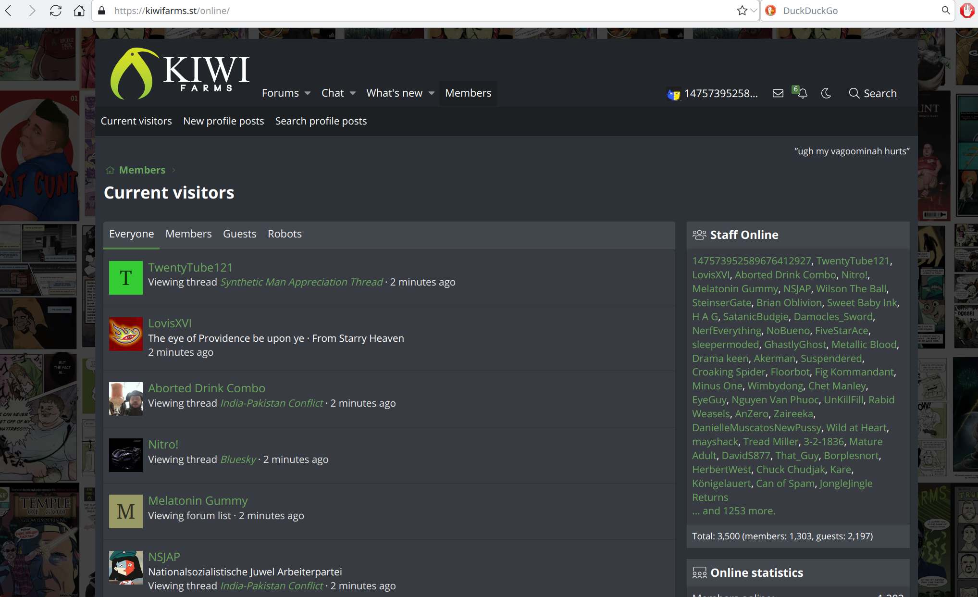Open Search profile posts link
Screen dimensions: 978x597
[x=321, y=121]
